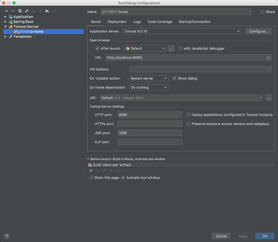Enable Deploy applications configured in Tomcat instance

[x=188, y=115]
